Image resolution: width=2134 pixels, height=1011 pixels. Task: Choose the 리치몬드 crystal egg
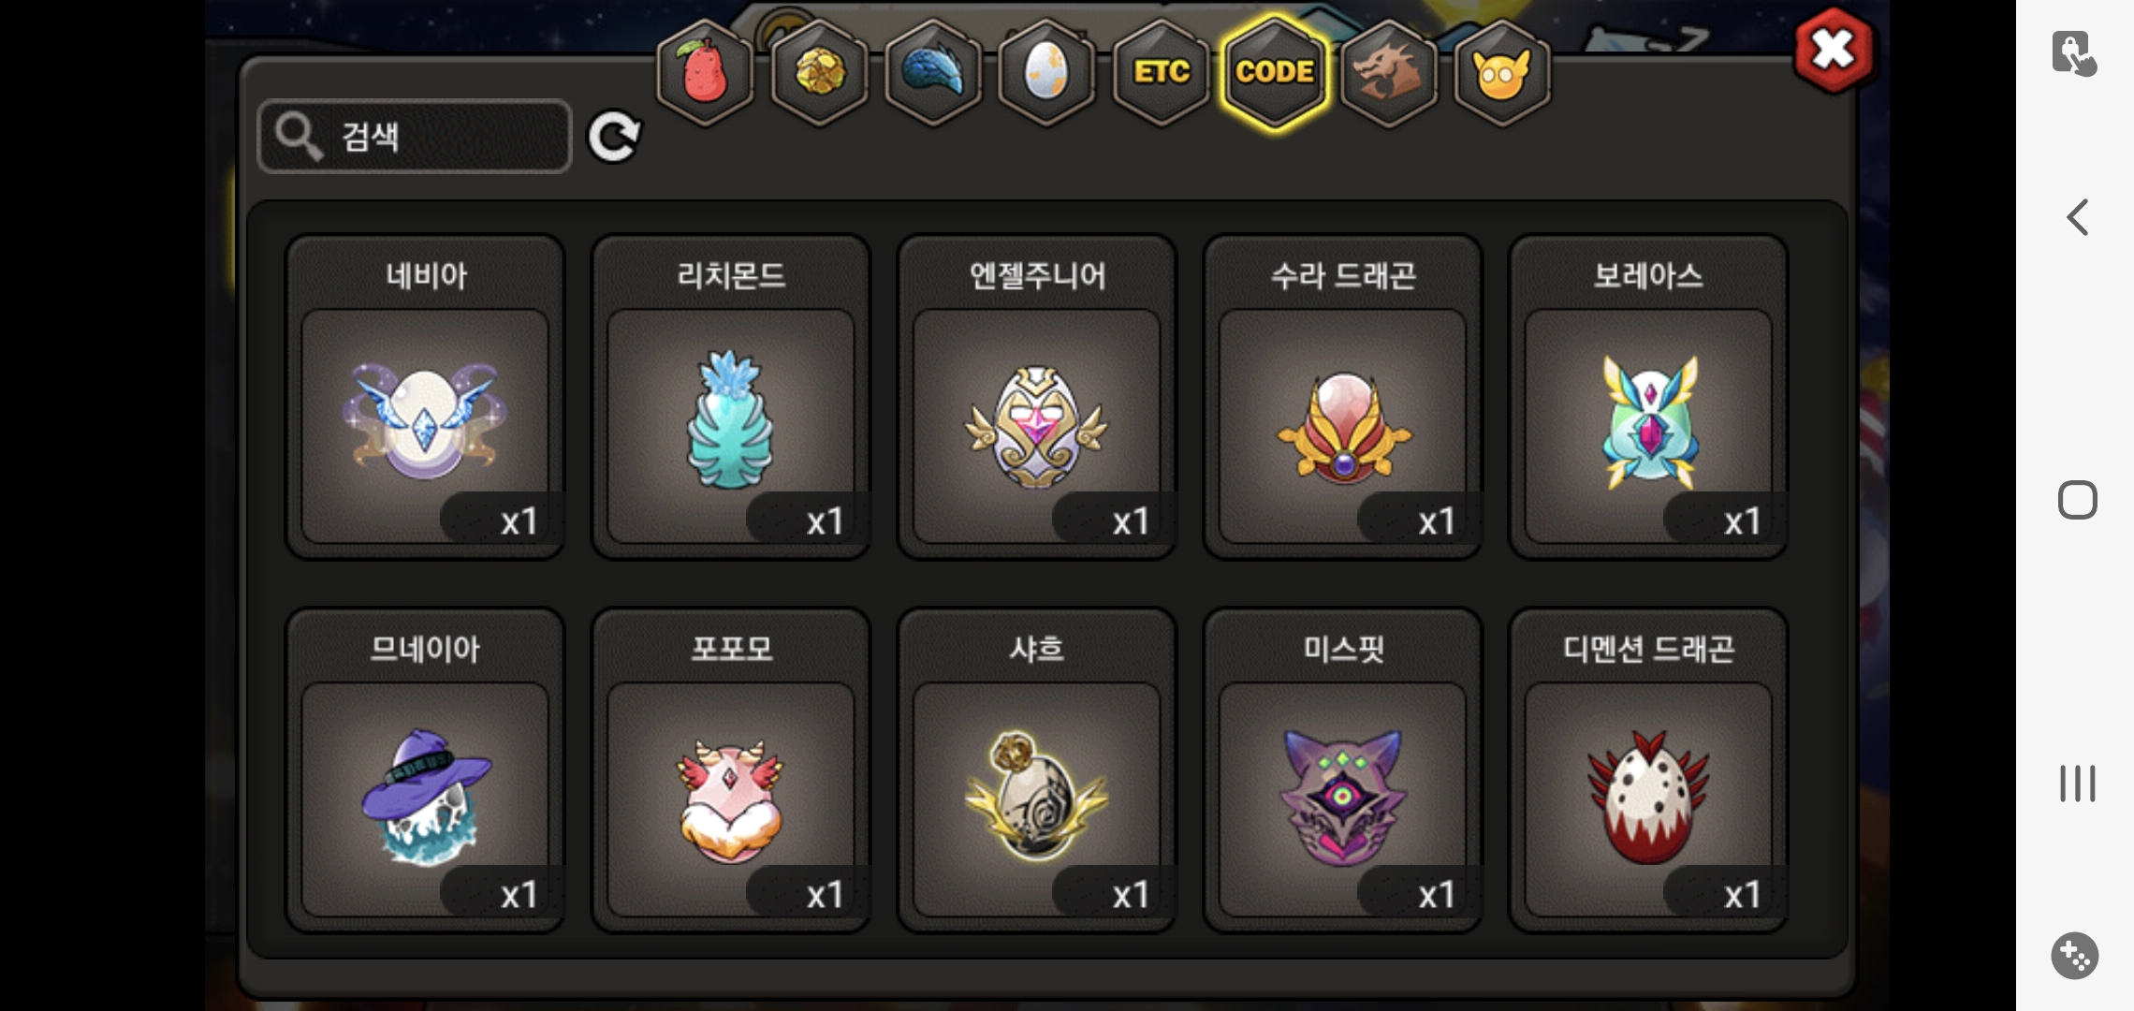731,397
